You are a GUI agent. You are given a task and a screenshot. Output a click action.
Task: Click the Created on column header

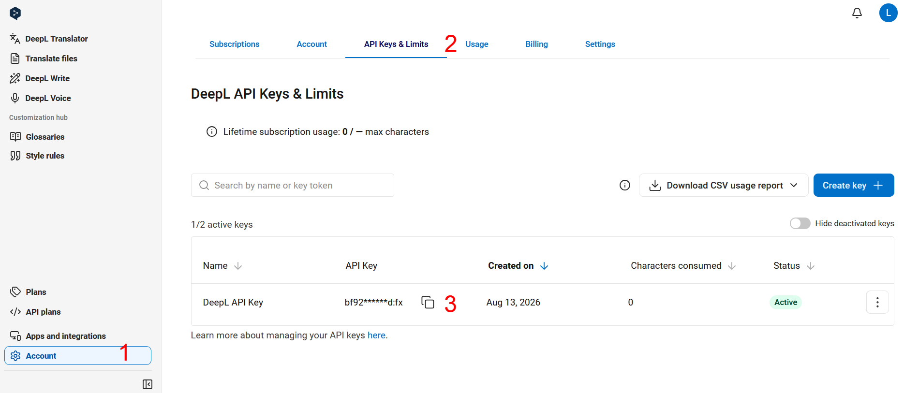tap(511, 266)
